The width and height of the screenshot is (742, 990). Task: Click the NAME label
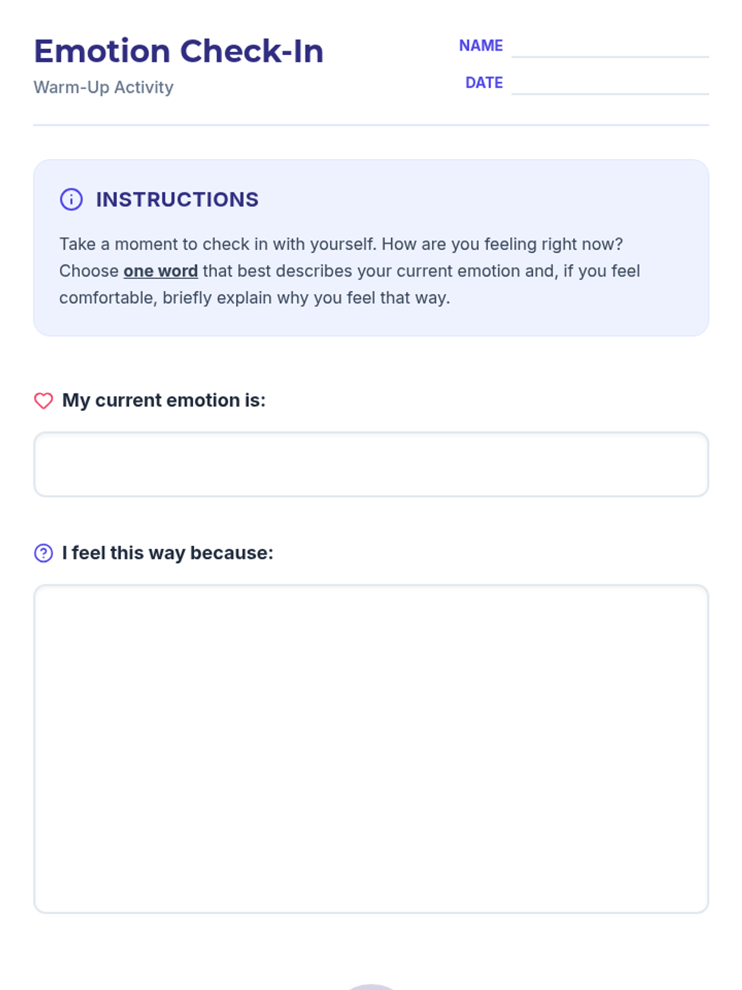[480, 46]
